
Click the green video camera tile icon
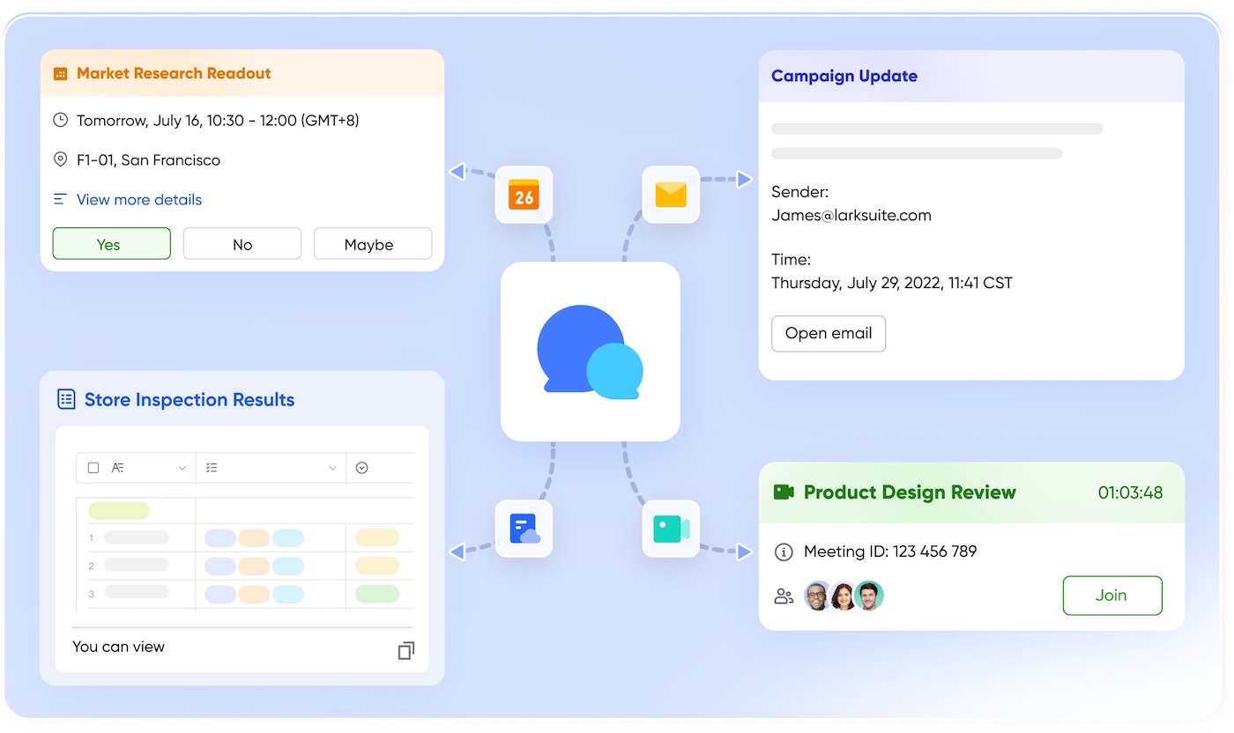click(670, 529)
